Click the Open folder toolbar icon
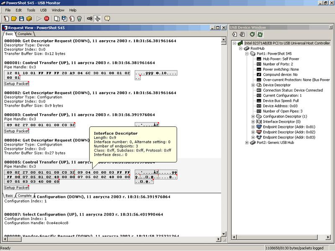Viewport: 335px width, 251px height. pos(14,18)
